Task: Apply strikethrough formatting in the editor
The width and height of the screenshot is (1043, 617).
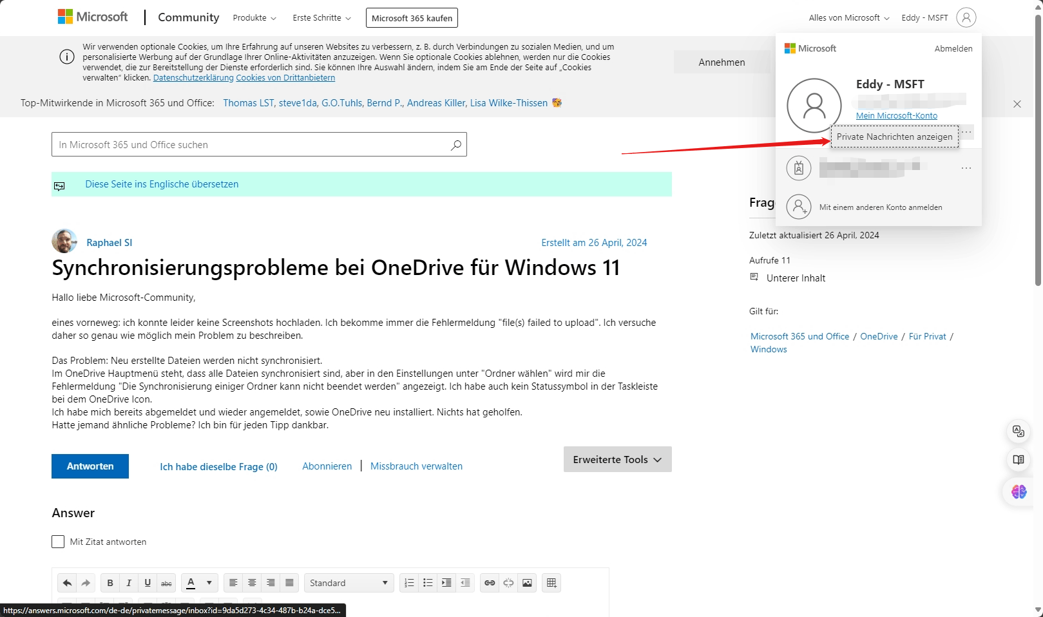Action: tap(166, 583)
